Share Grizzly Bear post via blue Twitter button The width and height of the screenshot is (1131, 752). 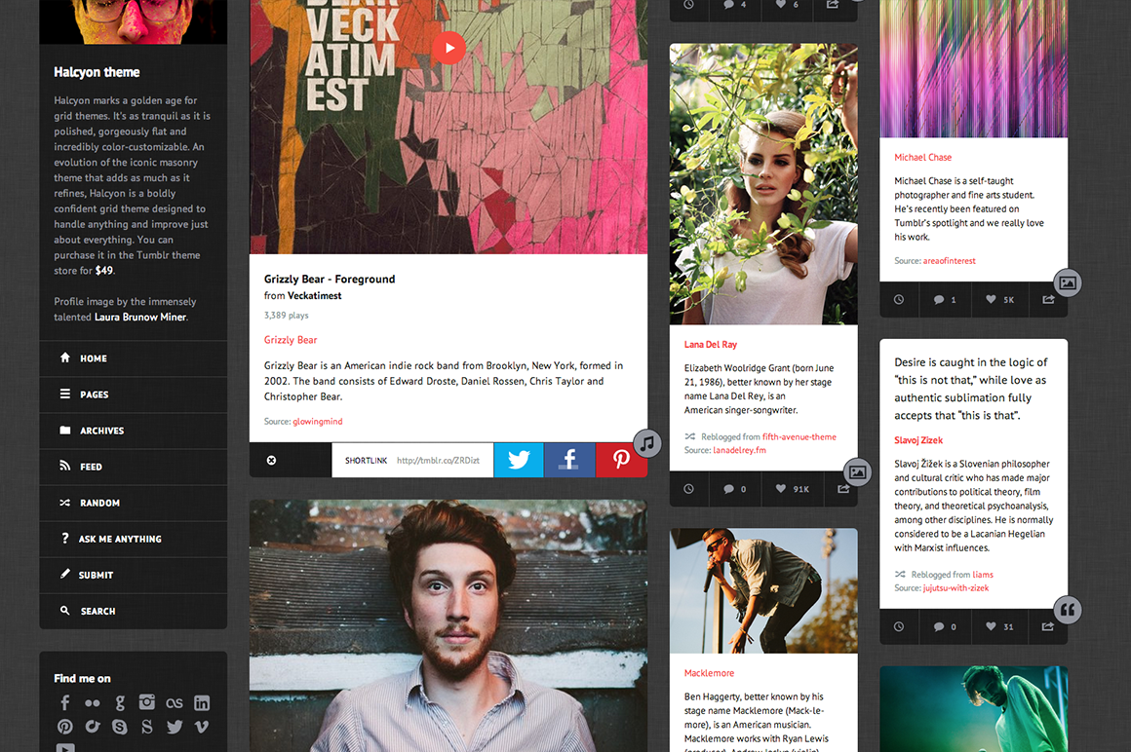coord(519,460)
